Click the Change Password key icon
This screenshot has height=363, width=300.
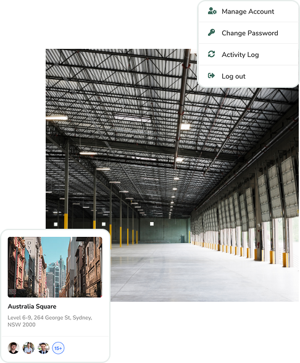[x=211, y=33]
